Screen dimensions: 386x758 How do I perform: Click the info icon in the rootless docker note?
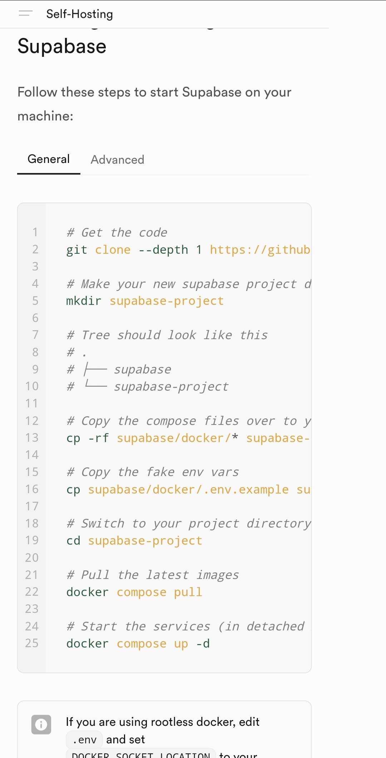point(41,724)
